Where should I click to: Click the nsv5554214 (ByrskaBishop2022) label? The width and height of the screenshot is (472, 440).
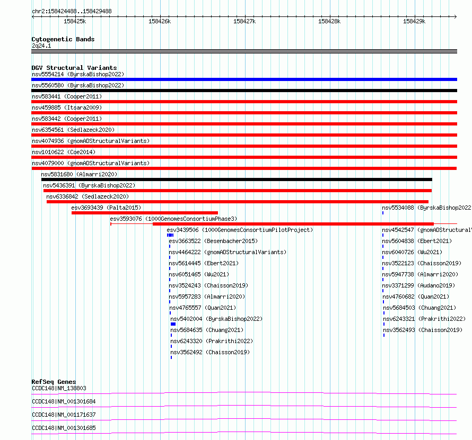pos(78,74)
